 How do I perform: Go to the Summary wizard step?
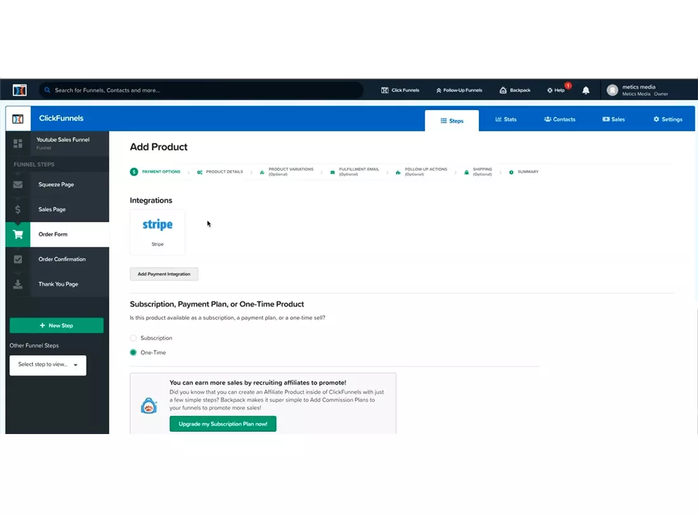pos(528,171)
